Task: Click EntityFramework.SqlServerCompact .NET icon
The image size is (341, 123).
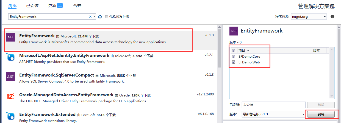Action: (x=10, y=77)
